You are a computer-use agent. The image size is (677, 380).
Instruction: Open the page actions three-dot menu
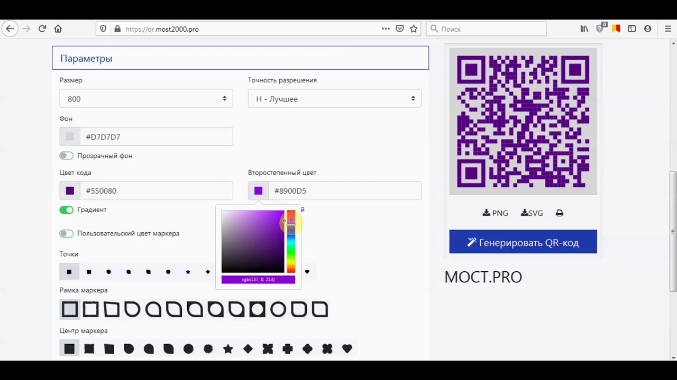(x=386, y=29)
